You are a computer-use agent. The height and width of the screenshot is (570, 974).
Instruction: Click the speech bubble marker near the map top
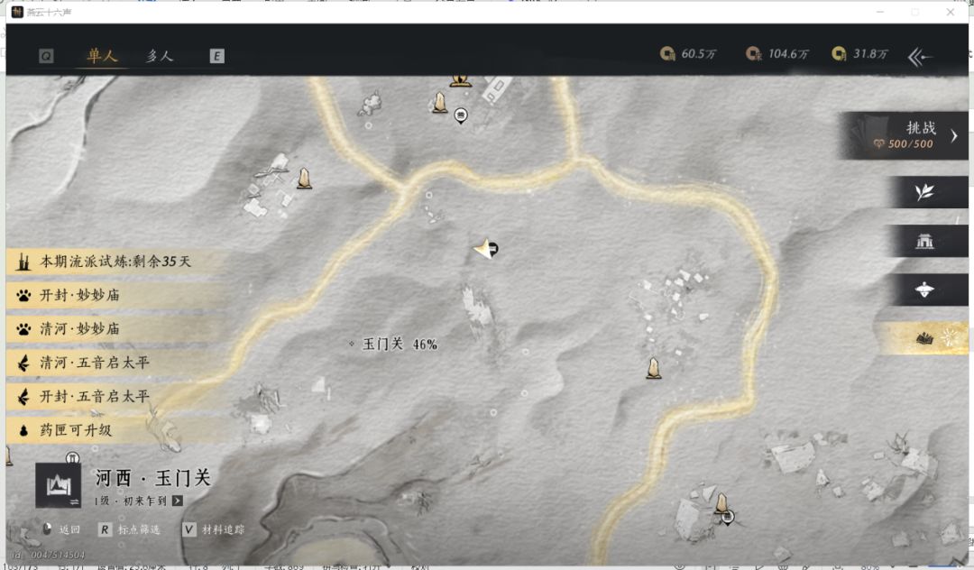click(460, 115)
